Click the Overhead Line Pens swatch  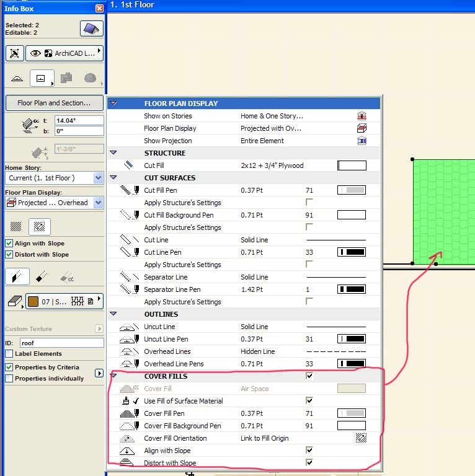[352, 363]
